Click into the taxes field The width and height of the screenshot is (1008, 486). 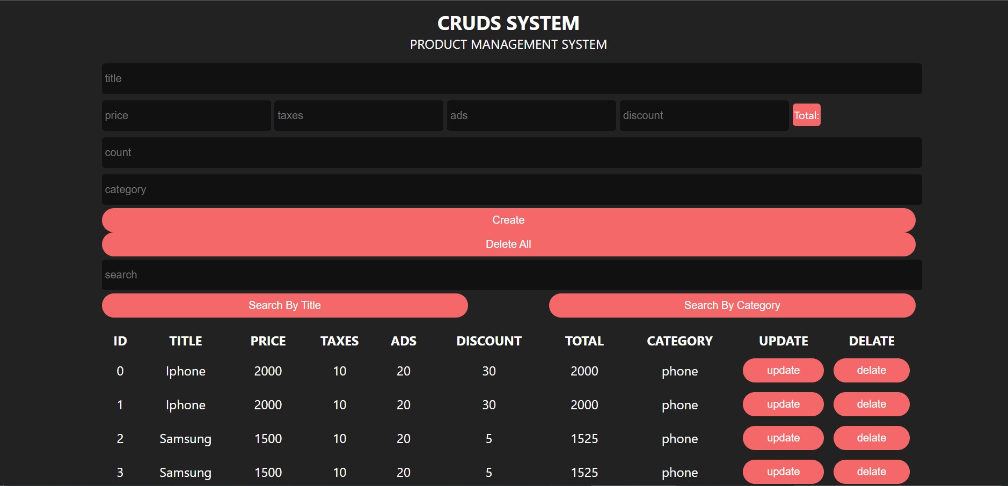click(359, 115)
